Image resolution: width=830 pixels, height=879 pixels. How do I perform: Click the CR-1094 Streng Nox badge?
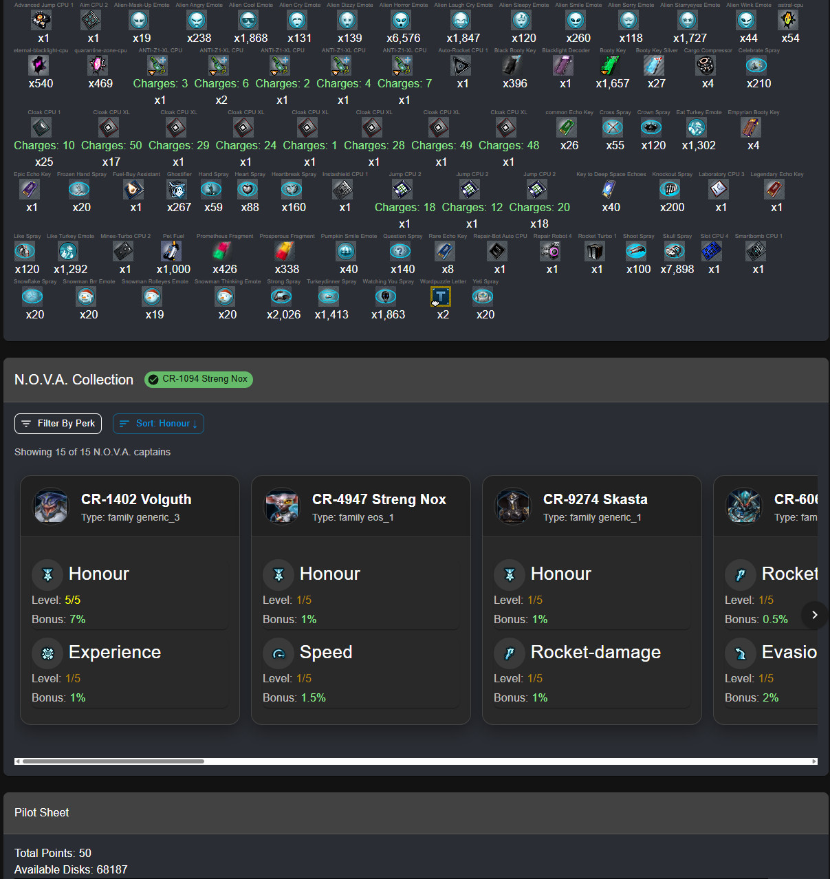(x=199, y=379)
